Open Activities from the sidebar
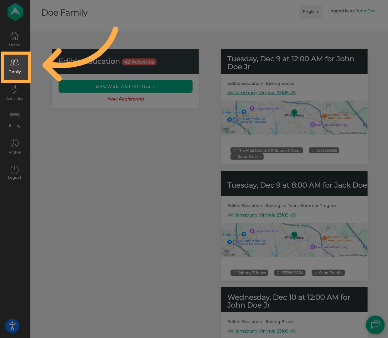 coord(15,93)
